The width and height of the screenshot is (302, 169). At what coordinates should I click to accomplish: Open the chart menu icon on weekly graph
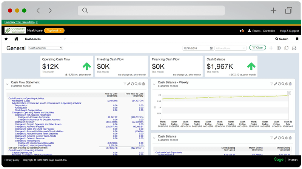(x=289, y=93)
